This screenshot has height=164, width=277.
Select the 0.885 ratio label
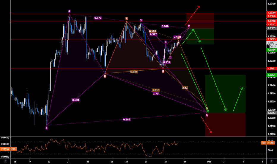[127, 120]
